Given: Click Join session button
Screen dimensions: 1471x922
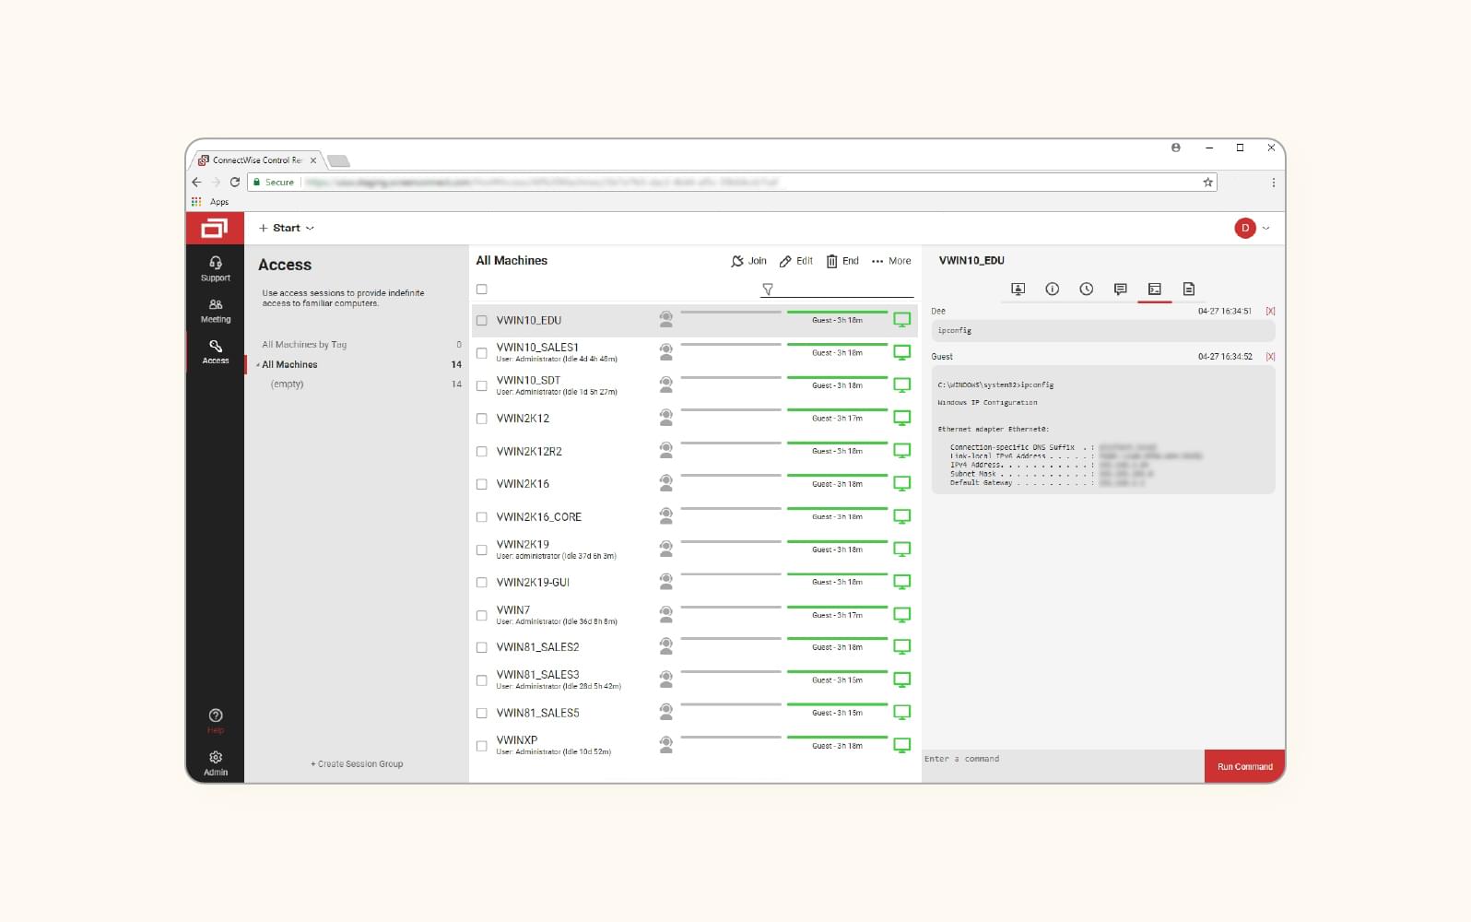Looking at the screenshot, I should point(748,261).
